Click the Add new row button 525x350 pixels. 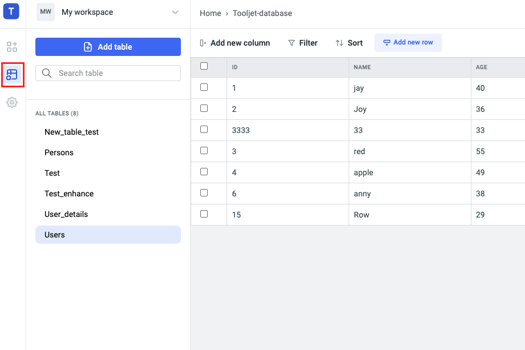408,43
